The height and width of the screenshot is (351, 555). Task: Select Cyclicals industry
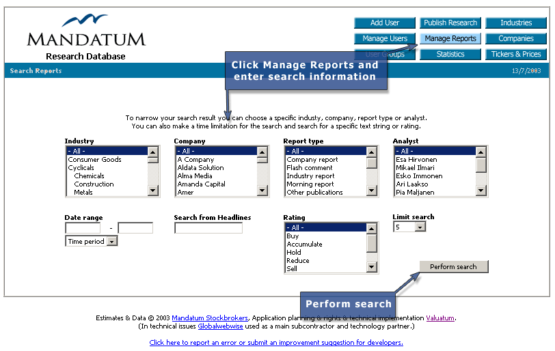(x=107, y=167)
